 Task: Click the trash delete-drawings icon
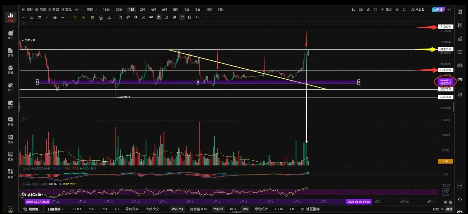[190, 17]
